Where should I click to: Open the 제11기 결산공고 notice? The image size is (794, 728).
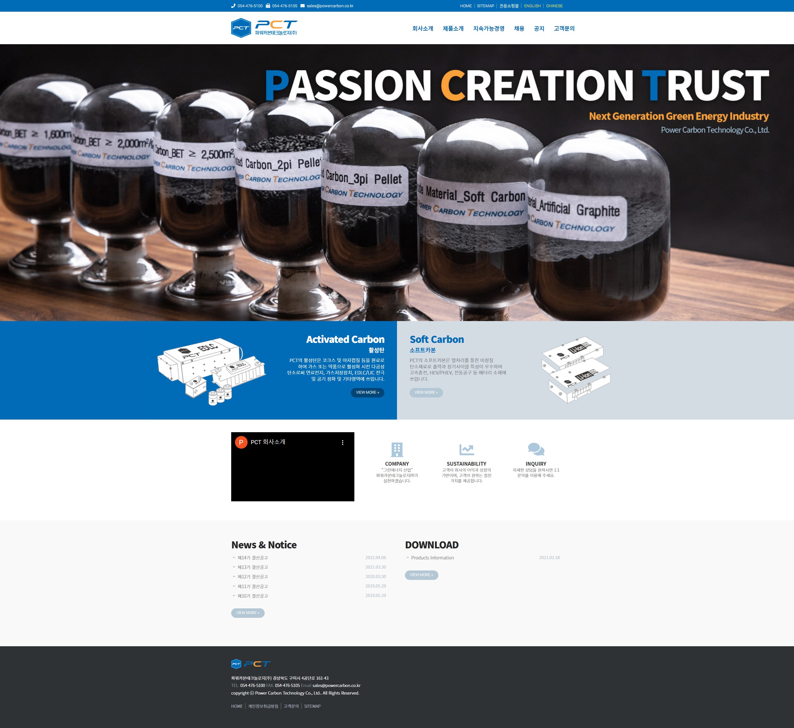point(253,587)
